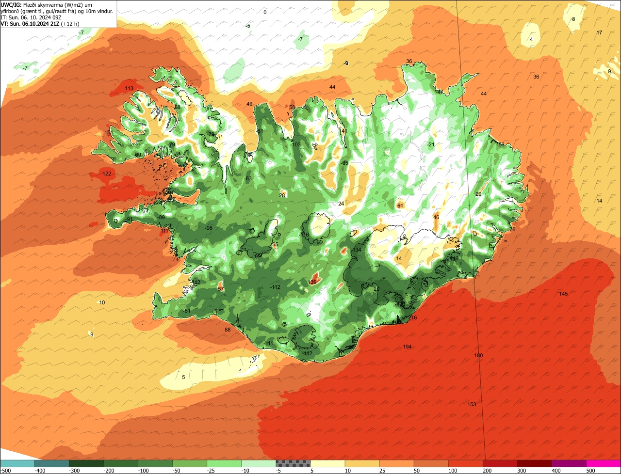
Task: Click the "61" flux value on the map
Action: coord(400,205)
